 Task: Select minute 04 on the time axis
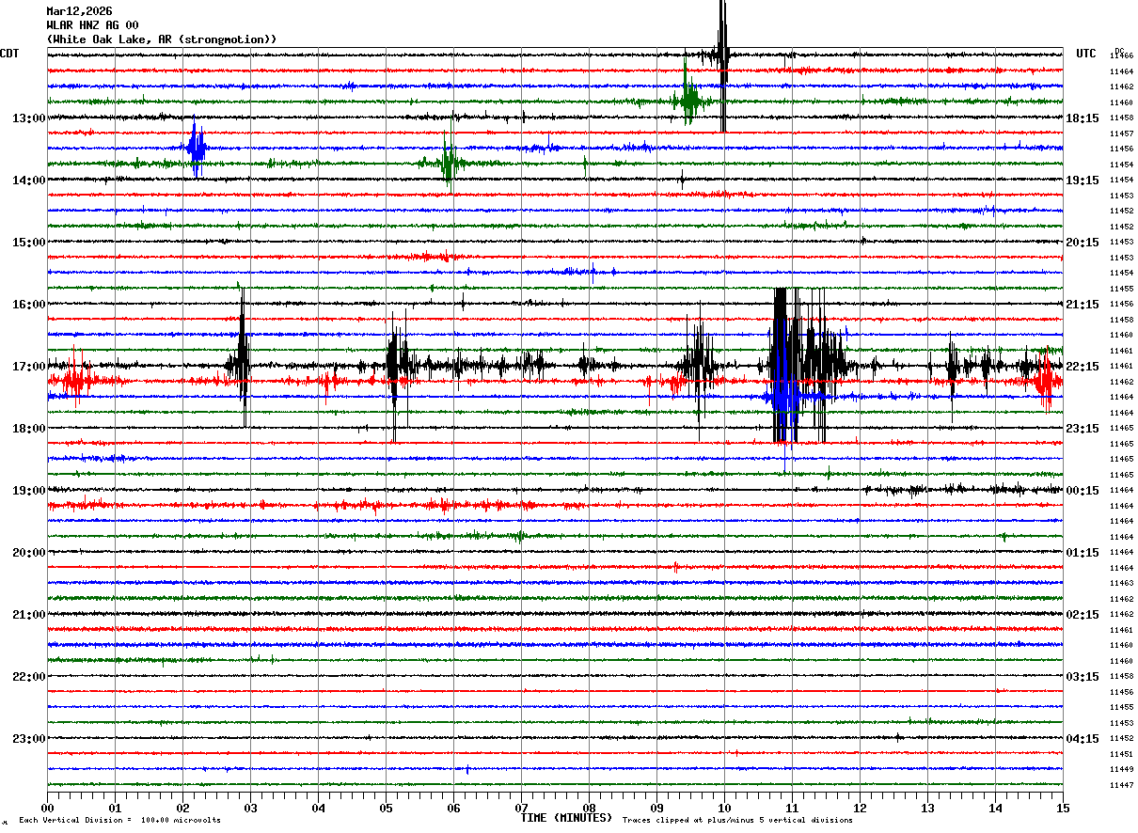click(x=318, y=808)
